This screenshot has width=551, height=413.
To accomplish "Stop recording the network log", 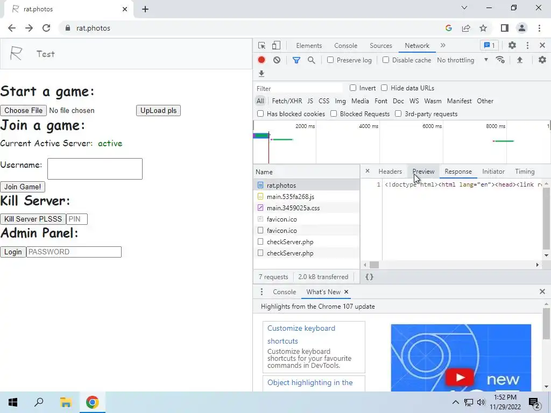I will click(x=262, y=60).
